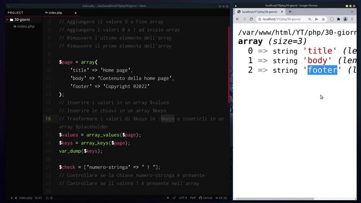Click index.php file name in status bar
361x203 pixels.
click(x=25, y=198)
